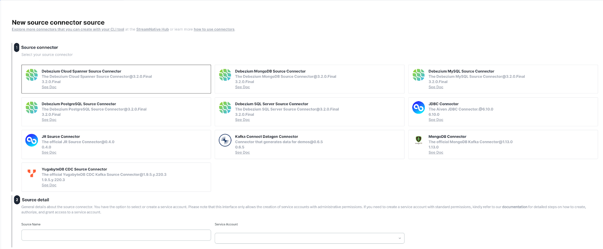The image size is (603, 249).
Task: Open See Doc for JDBC Connector
Action: point(436,120)
